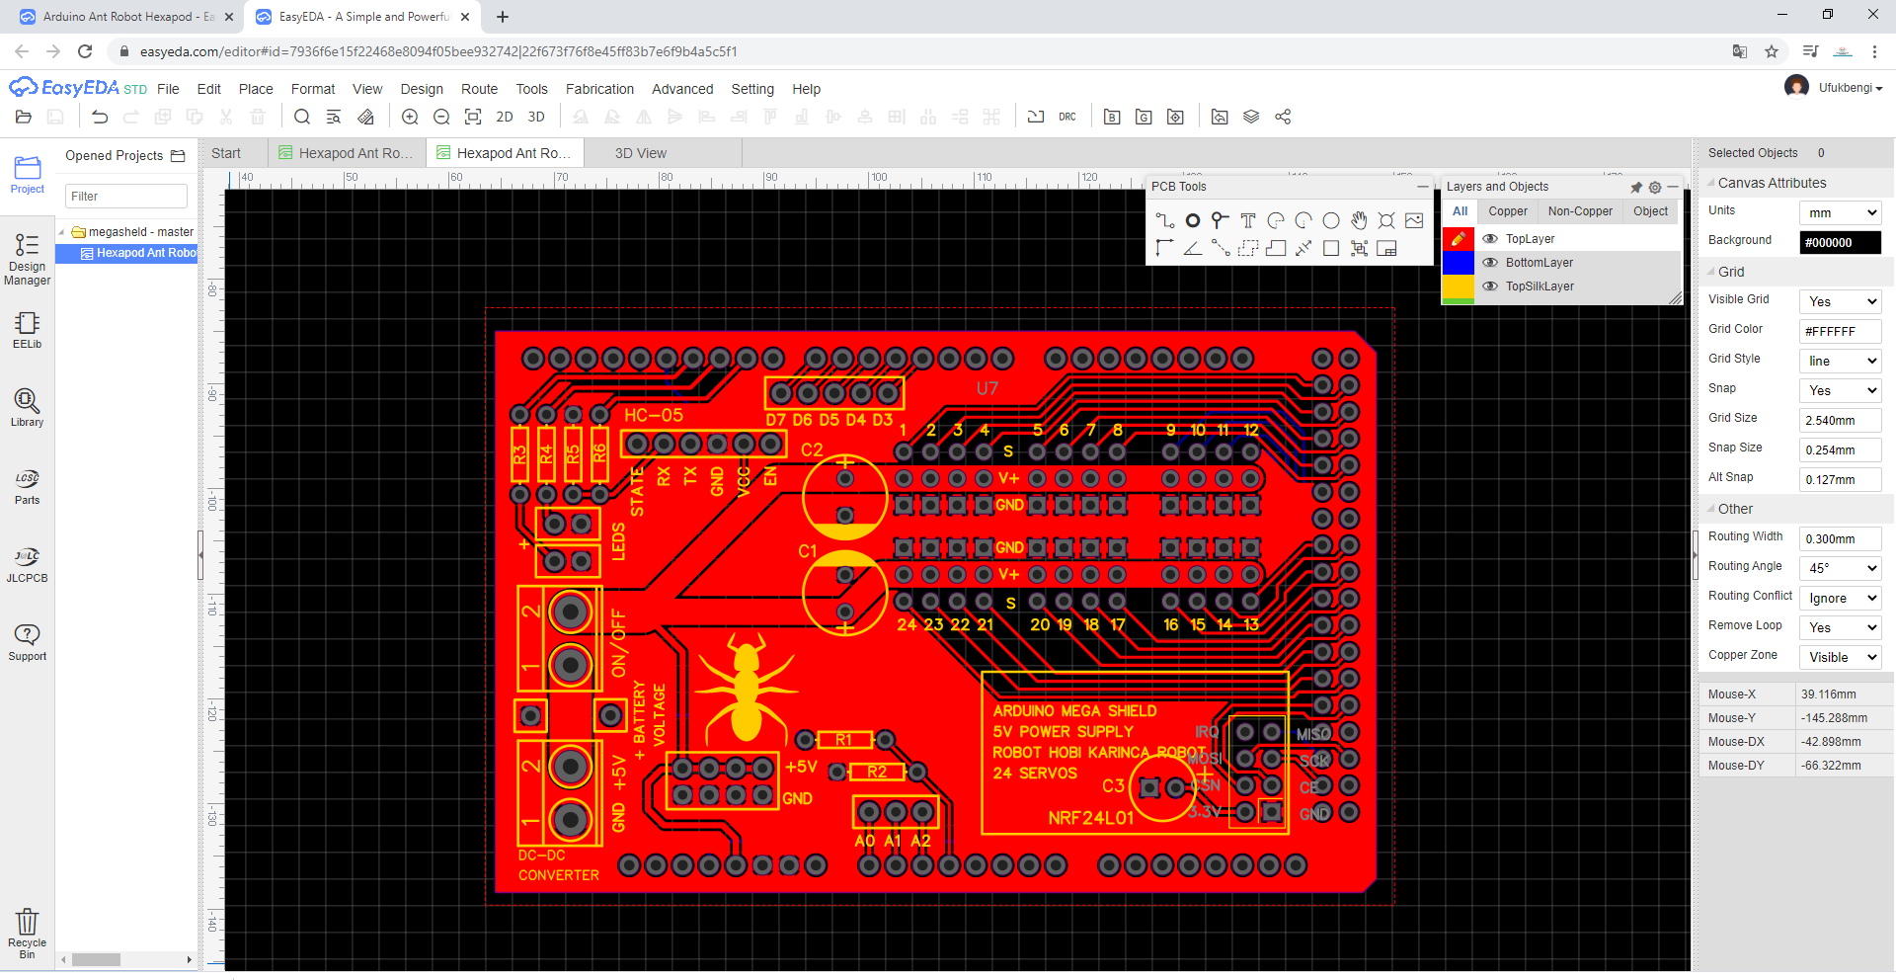Select the Image insert tool in PCB Tools

1414,220
